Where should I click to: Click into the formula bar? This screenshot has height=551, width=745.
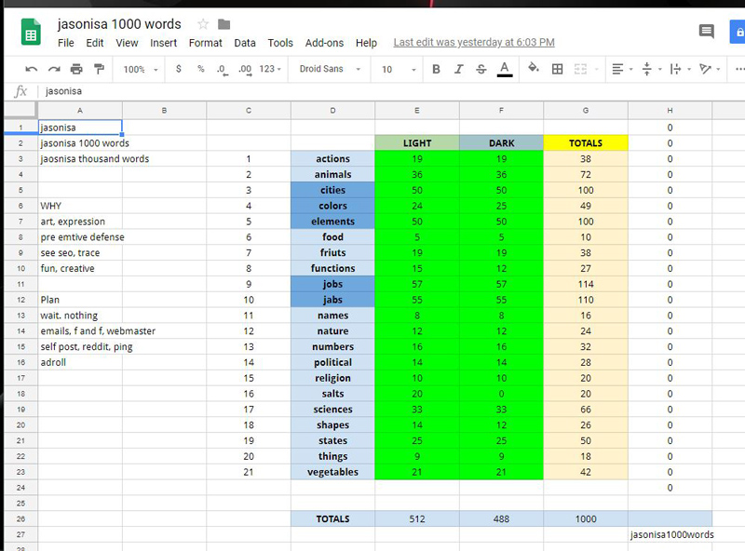(x=389, y=91)
